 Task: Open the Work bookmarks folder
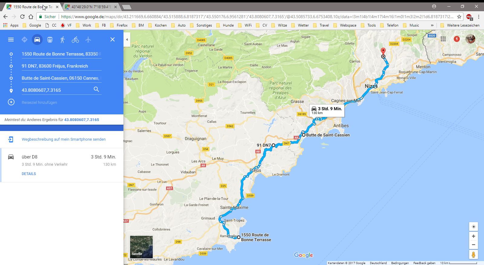(x=83, y=25)
